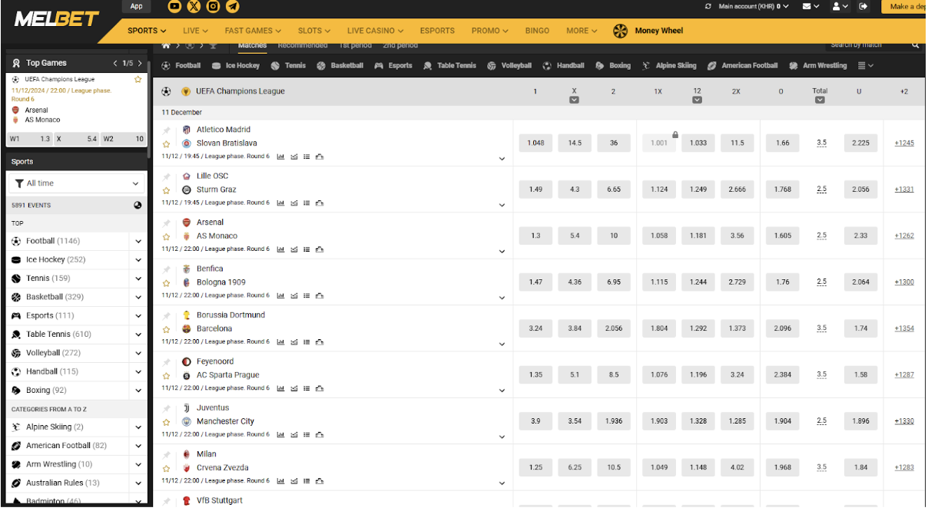
Task: Expand the Football category in the sidebar
Action: [x=138, y=241]
